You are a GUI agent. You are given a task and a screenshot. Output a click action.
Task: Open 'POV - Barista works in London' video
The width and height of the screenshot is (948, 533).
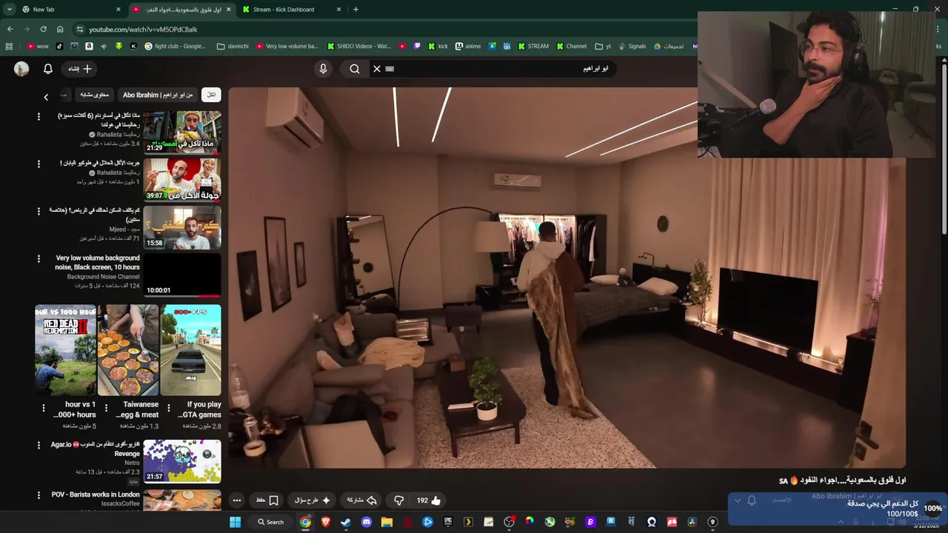pyautogui.click(x=96, y=495)
